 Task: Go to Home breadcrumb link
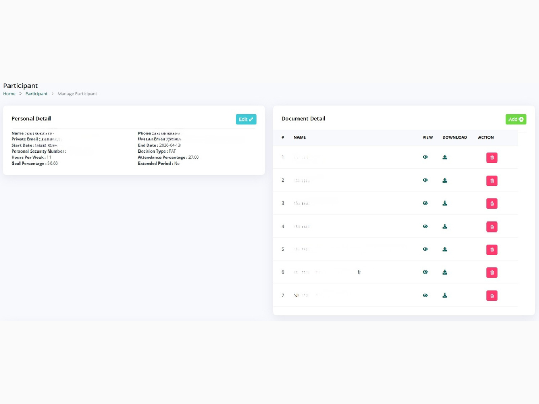(x=9, y=94)
